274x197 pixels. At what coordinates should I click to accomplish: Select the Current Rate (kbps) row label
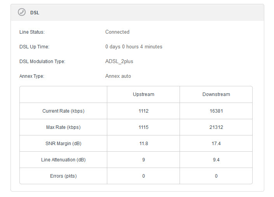63,111
